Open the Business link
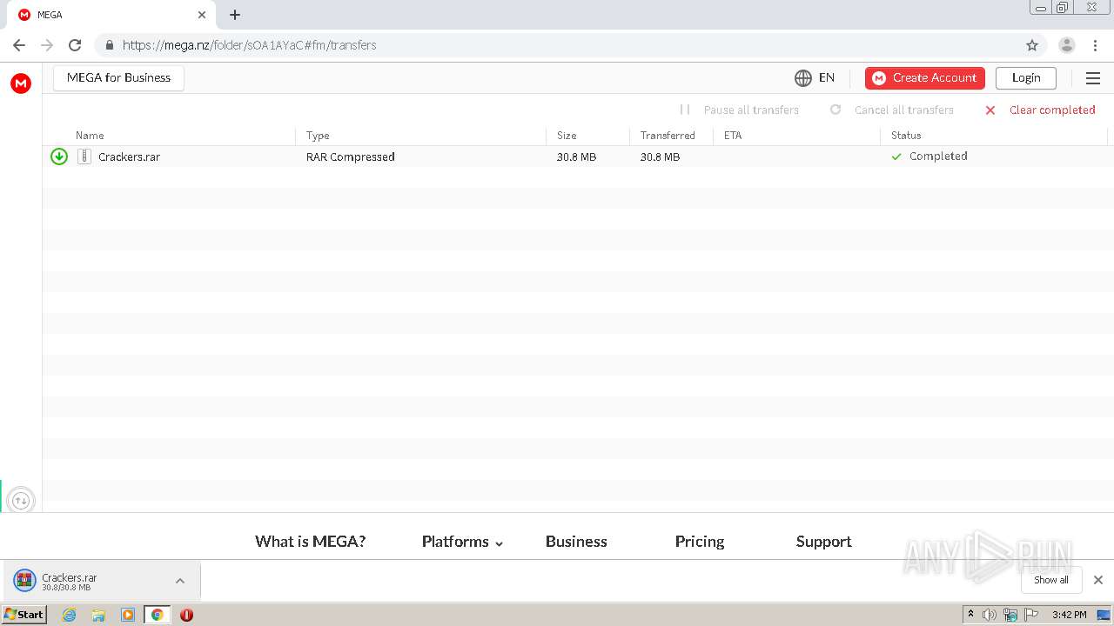Screen dimensions: 1114x626 point(576,542)
